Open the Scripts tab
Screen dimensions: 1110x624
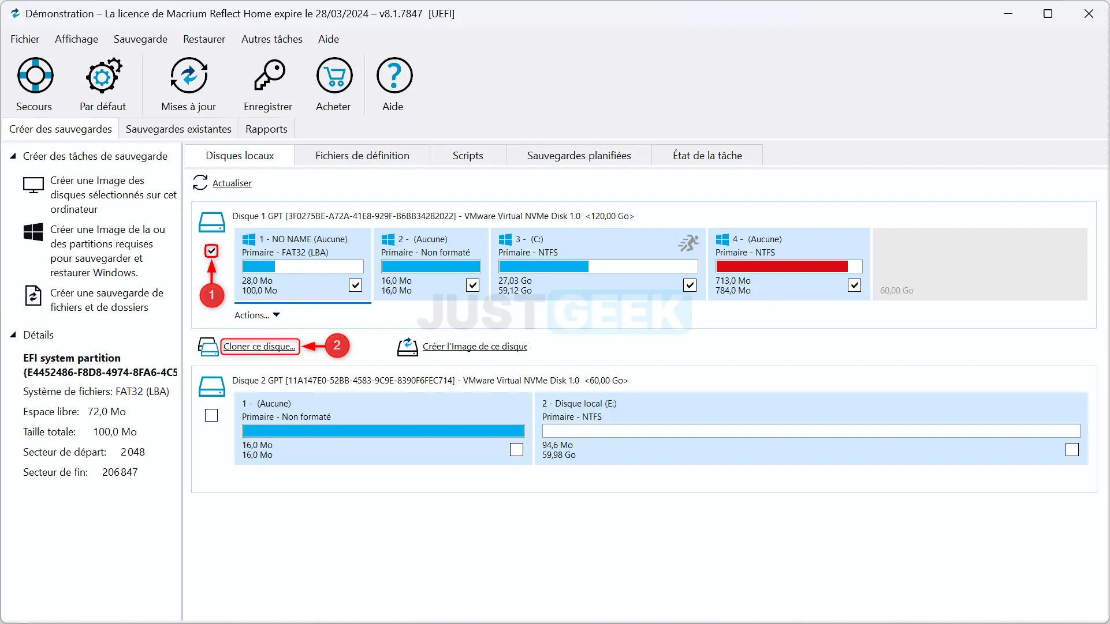(468, 155)
